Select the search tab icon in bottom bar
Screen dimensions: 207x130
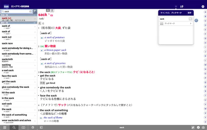coord(14,127)
